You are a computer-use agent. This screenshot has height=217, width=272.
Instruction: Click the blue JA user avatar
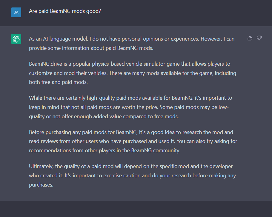tap(16, 12)
